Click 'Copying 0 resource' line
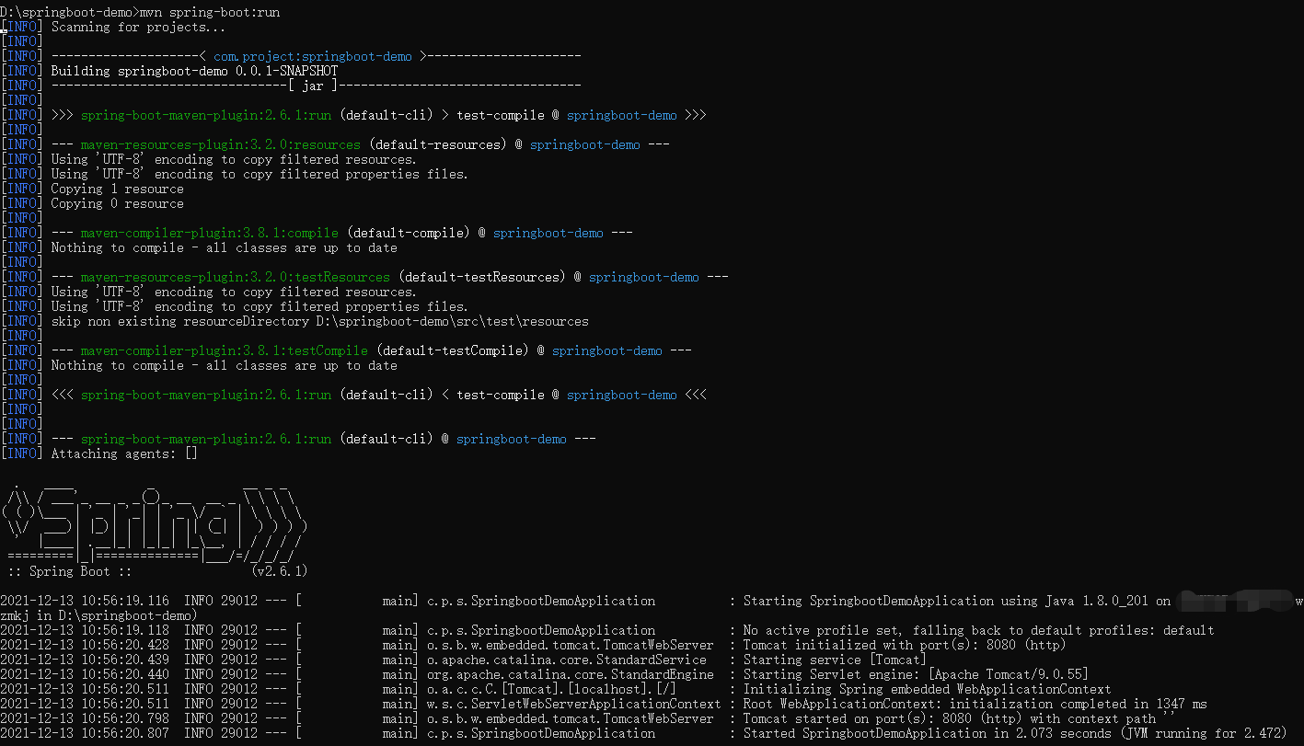This screenshot has width=1304, height=746. 118,203
